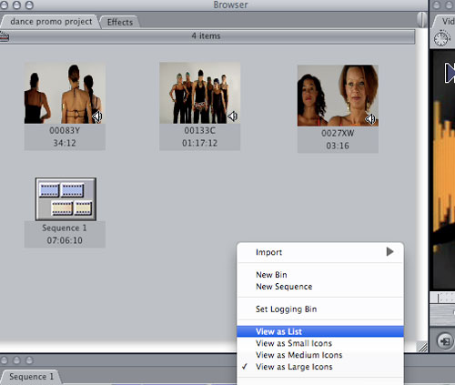This screenshot has width=455, height=385.
Task: Select checked View as Large Icons
Action: (320, 367)
